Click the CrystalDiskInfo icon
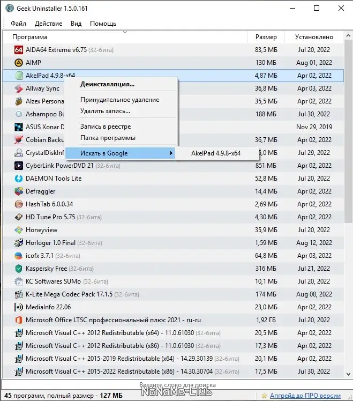Screen dimensions: 353x401 click(19, 153)
